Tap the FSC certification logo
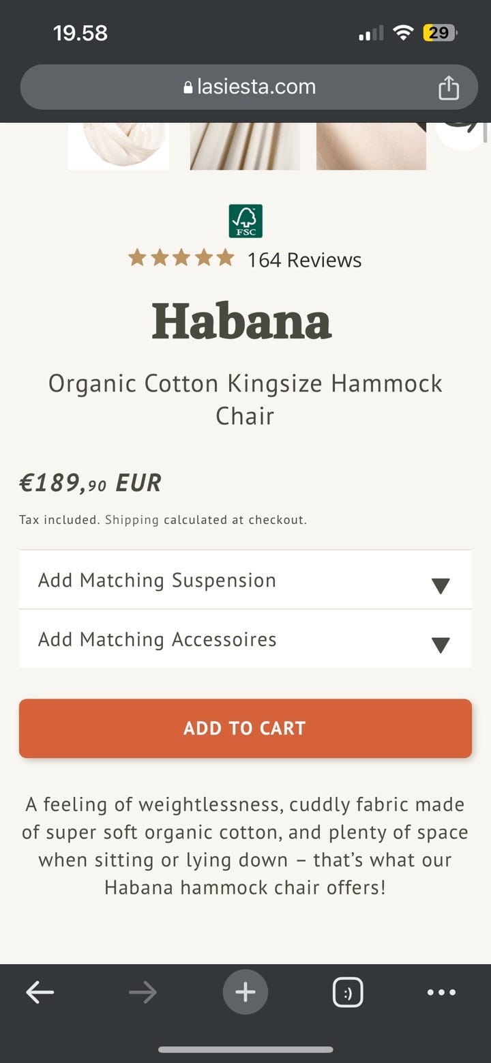491x1063 pixels. [245, 221]
